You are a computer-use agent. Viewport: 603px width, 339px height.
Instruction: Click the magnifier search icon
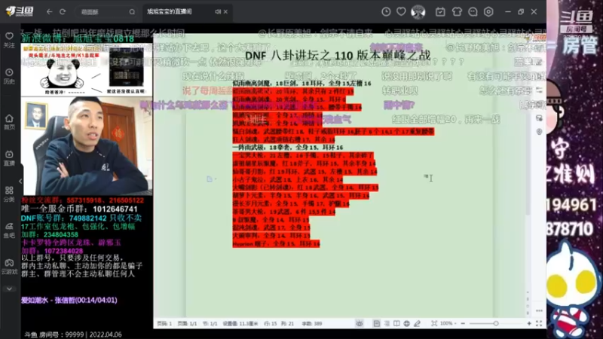point(132,12)
